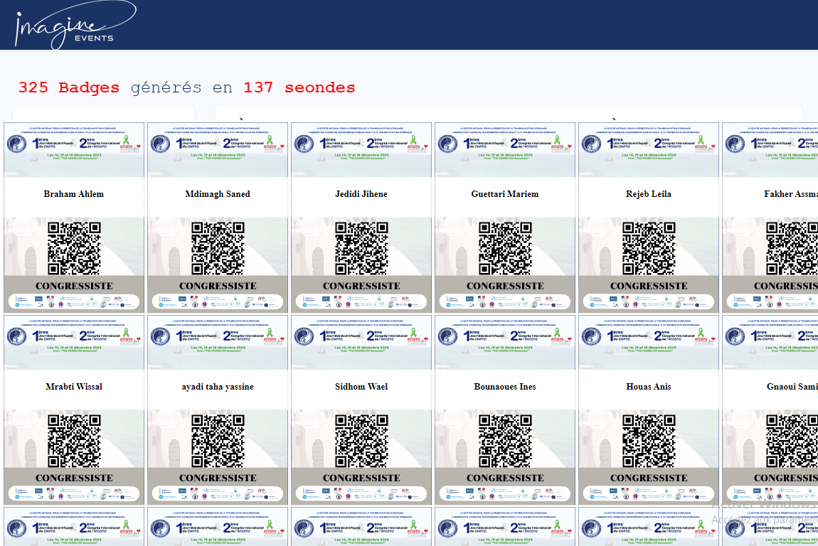
Task: Open the Mdimagh Saned badge
Action: click(x=218, y=218)
